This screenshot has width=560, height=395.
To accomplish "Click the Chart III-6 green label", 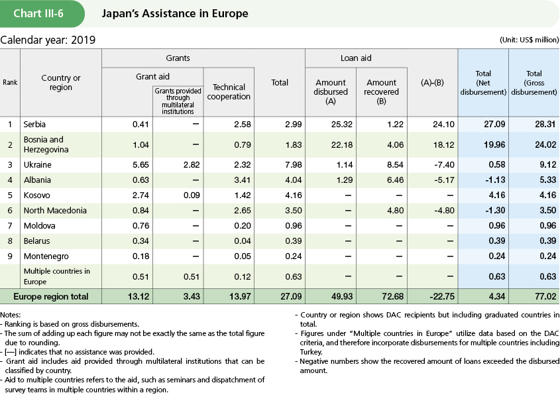I will point(42,13).
